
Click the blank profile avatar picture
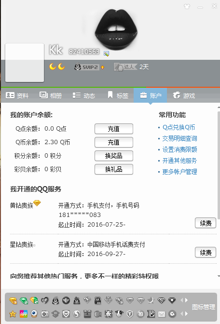[25, 63]
